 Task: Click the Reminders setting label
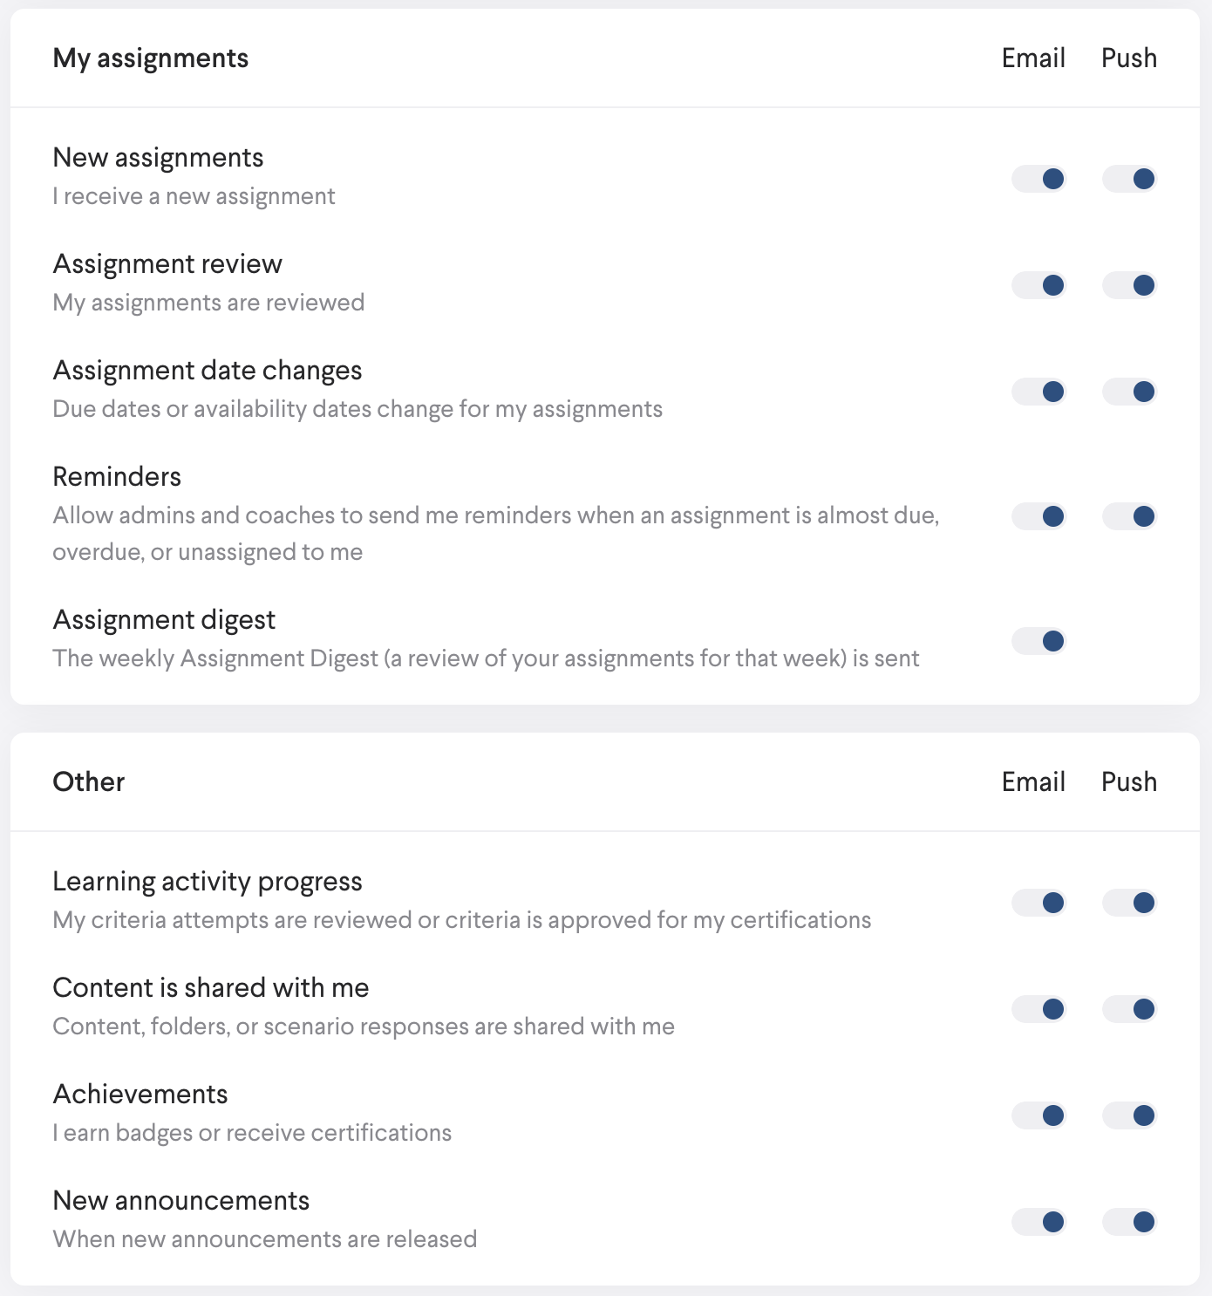tap(117, 477)
